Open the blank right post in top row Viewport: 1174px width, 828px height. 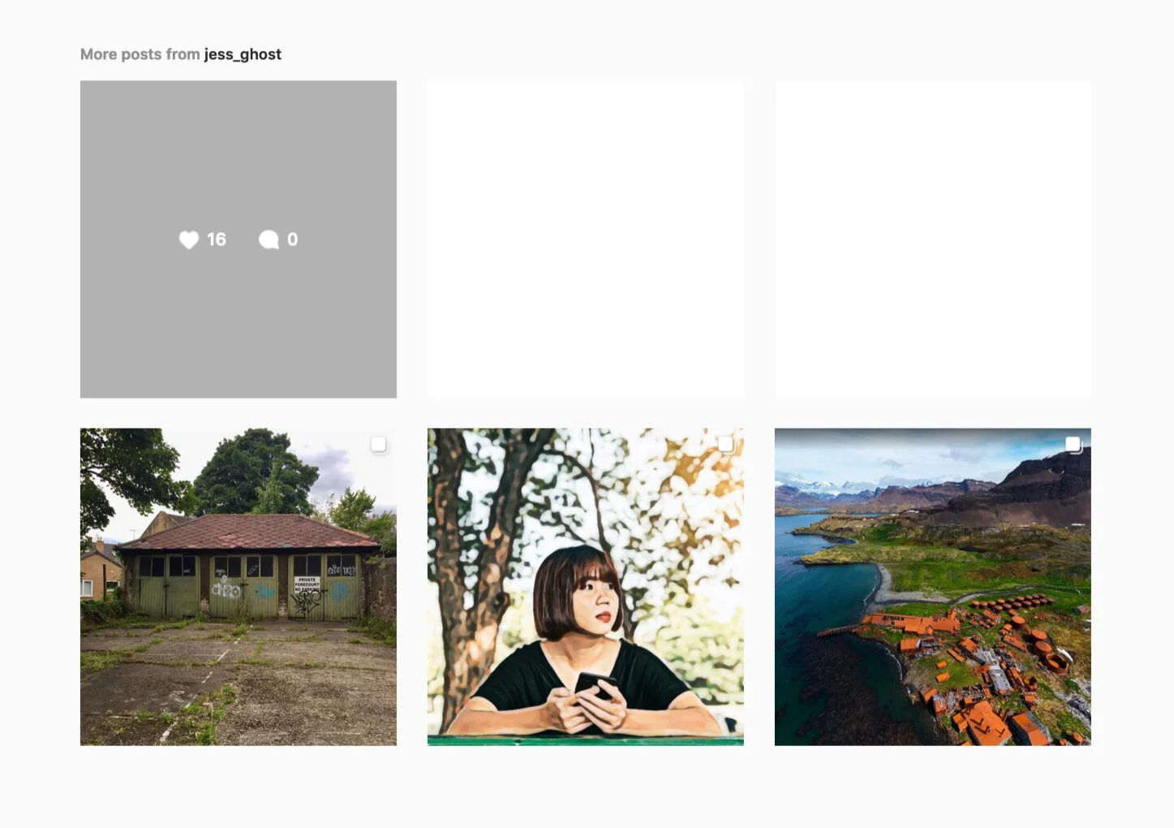pyautogui.click(x=933, y=239)
